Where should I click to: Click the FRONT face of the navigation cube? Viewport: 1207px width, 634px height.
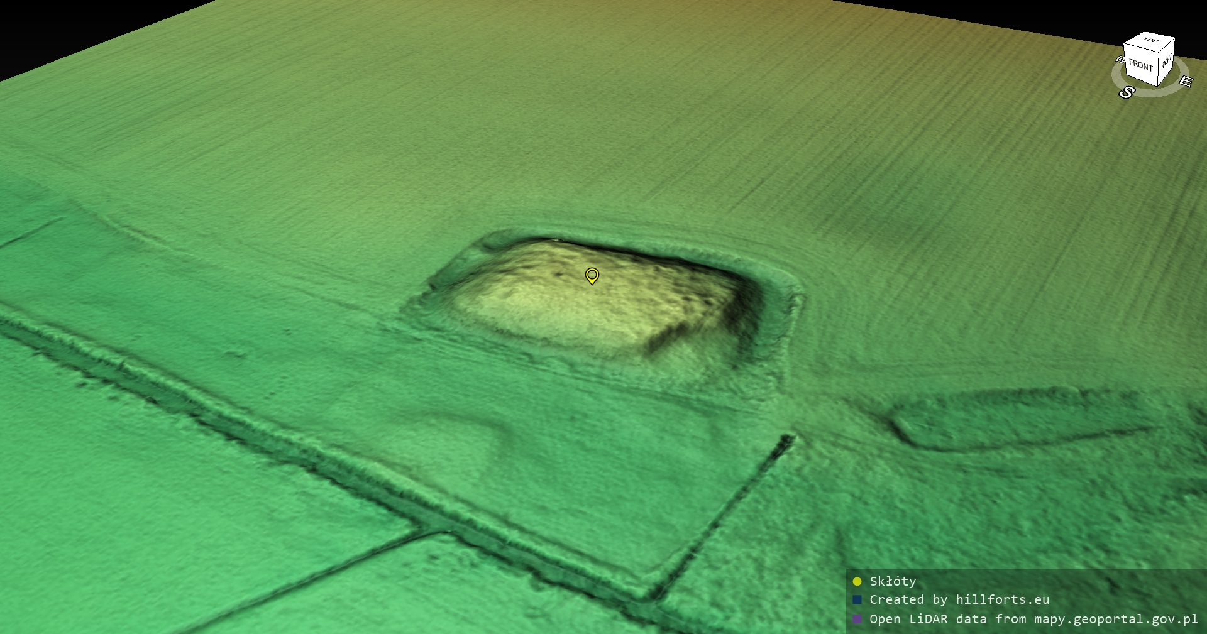(1140, 65)
